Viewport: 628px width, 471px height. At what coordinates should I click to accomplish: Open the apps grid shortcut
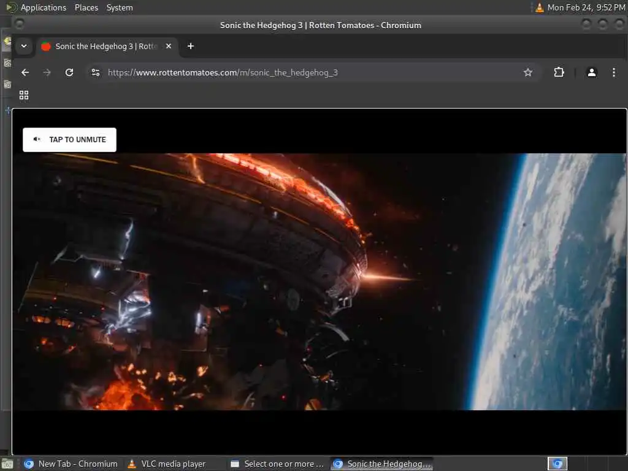24,95
